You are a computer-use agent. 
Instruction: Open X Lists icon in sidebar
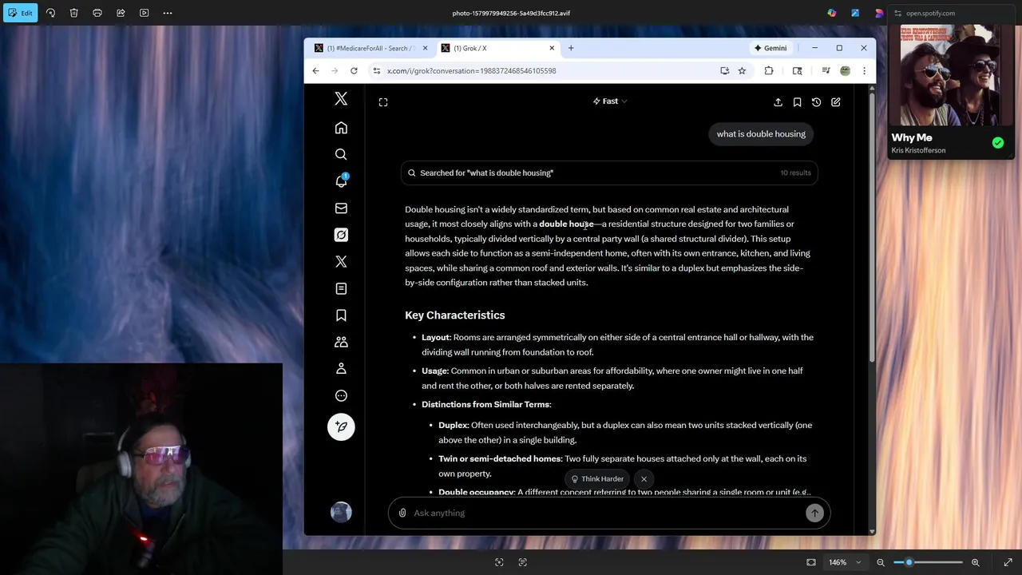click(341, 288)
